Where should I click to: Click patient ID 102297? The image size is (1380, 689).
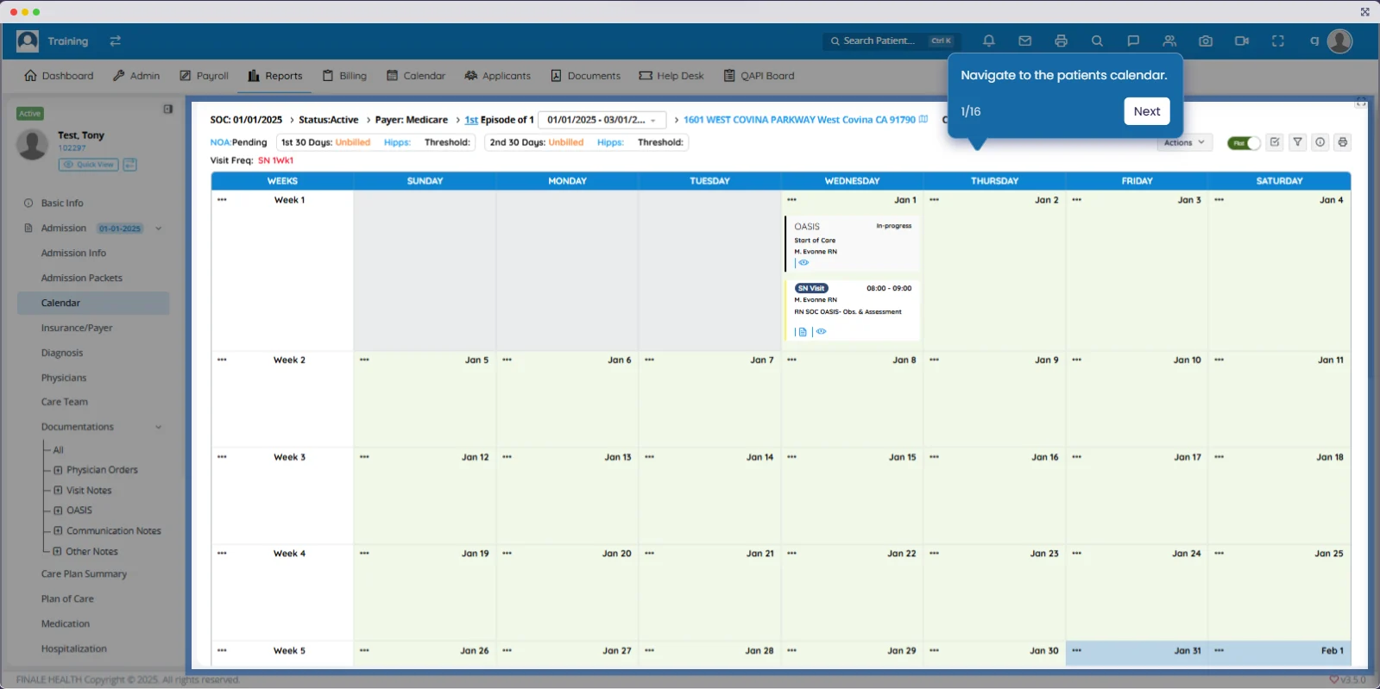72,148
